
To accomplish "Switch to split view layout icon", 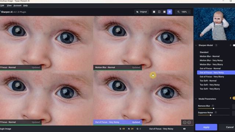I will point(159,12).
